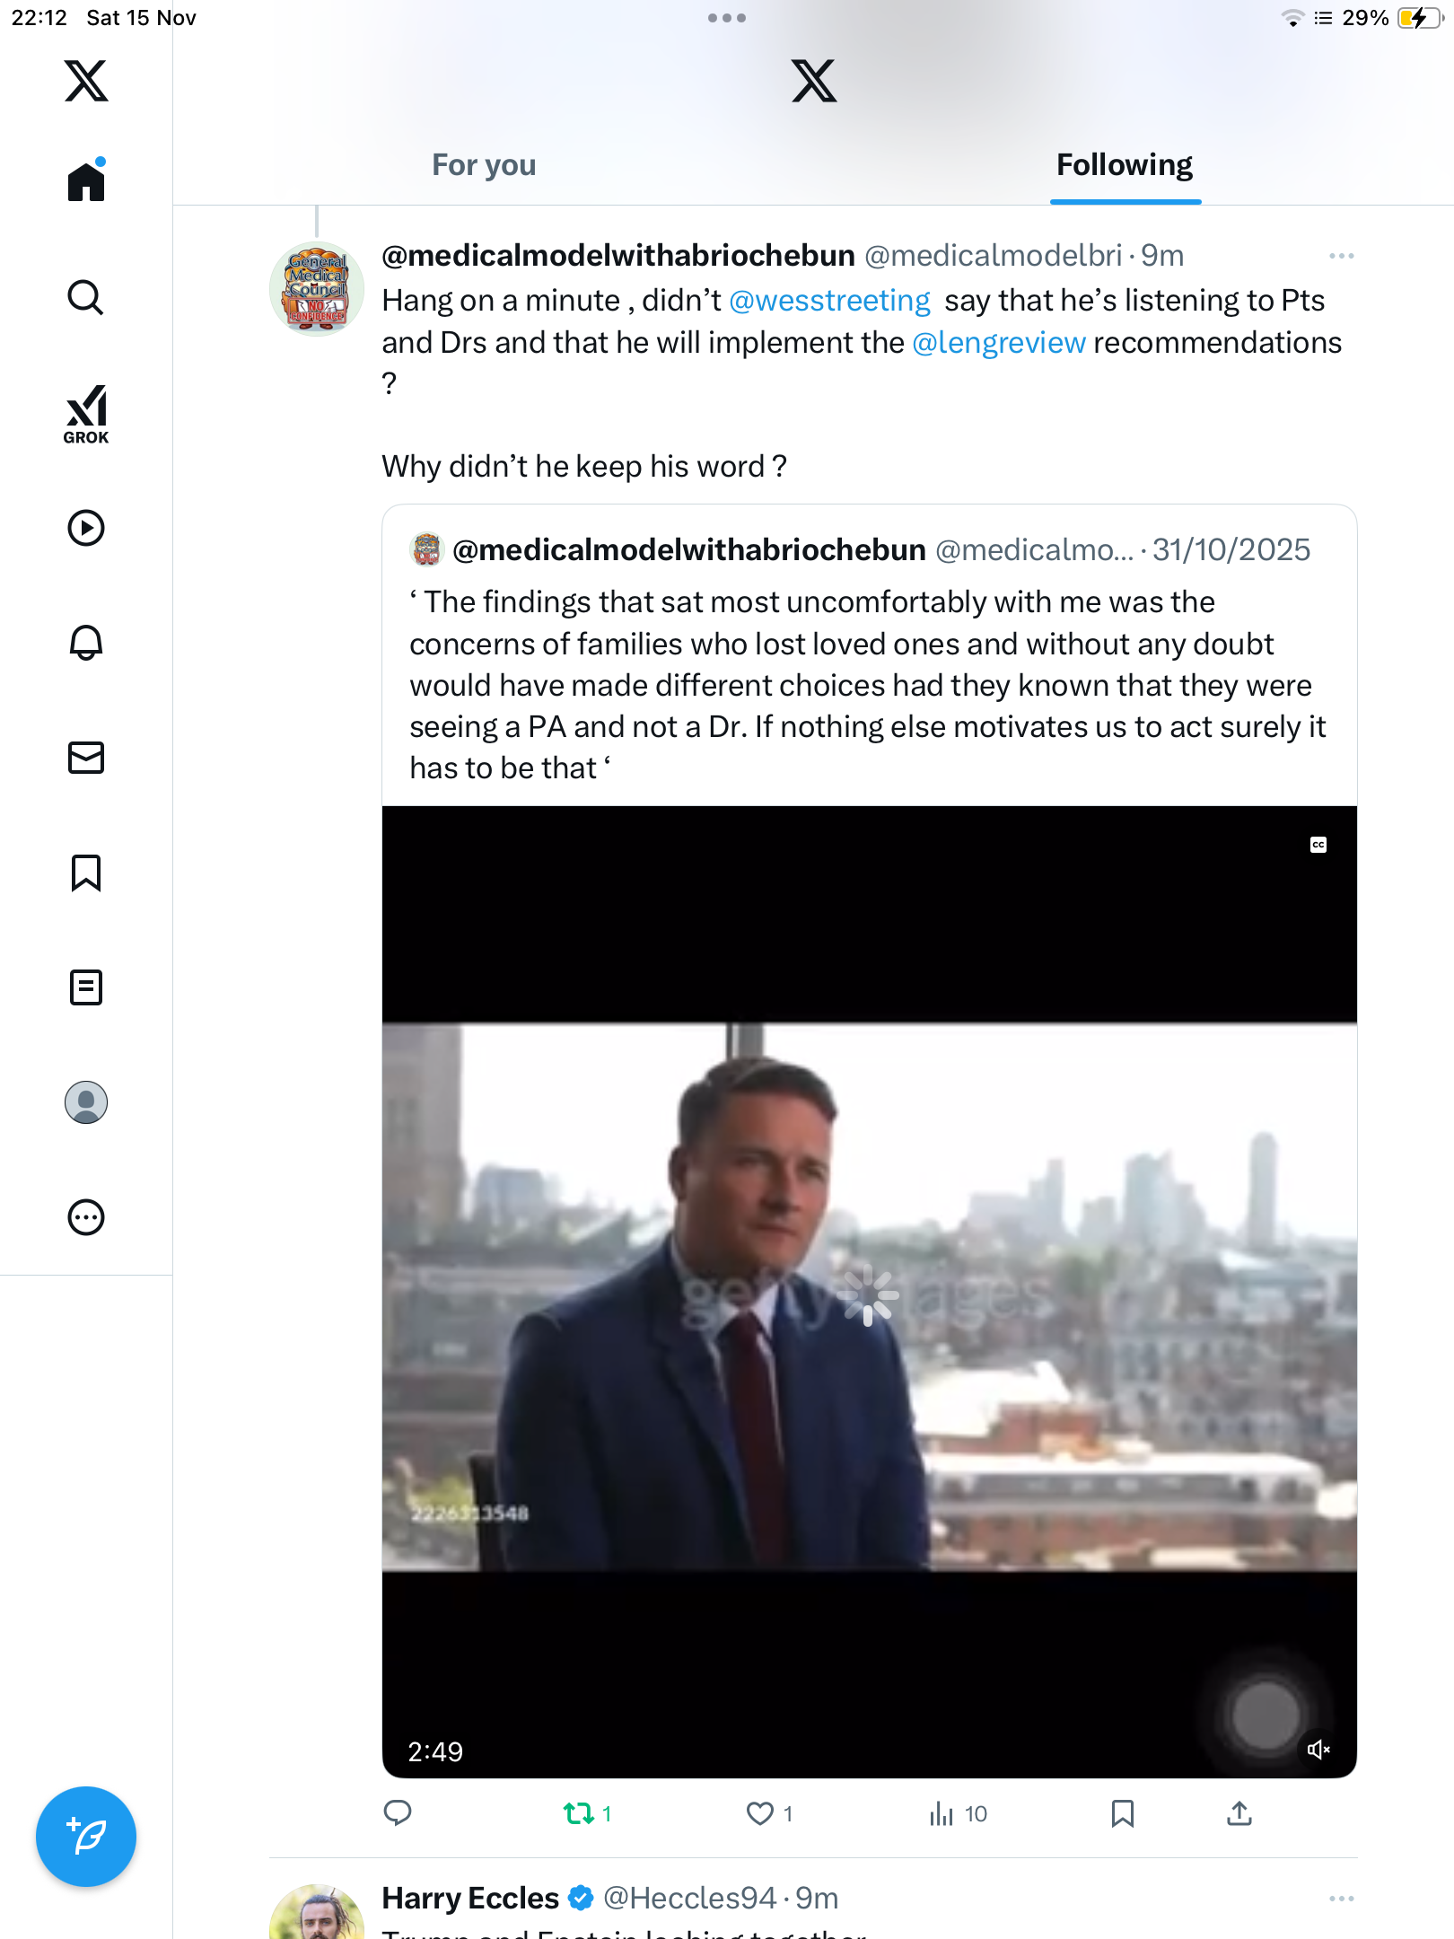Select the Following tab

point(1124,165)
